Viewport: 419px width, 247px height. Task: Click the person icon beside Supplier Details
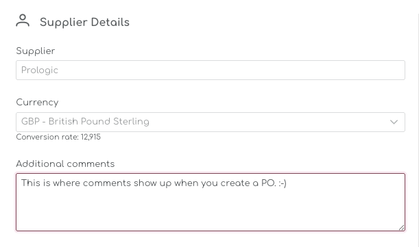click(23, 21)
